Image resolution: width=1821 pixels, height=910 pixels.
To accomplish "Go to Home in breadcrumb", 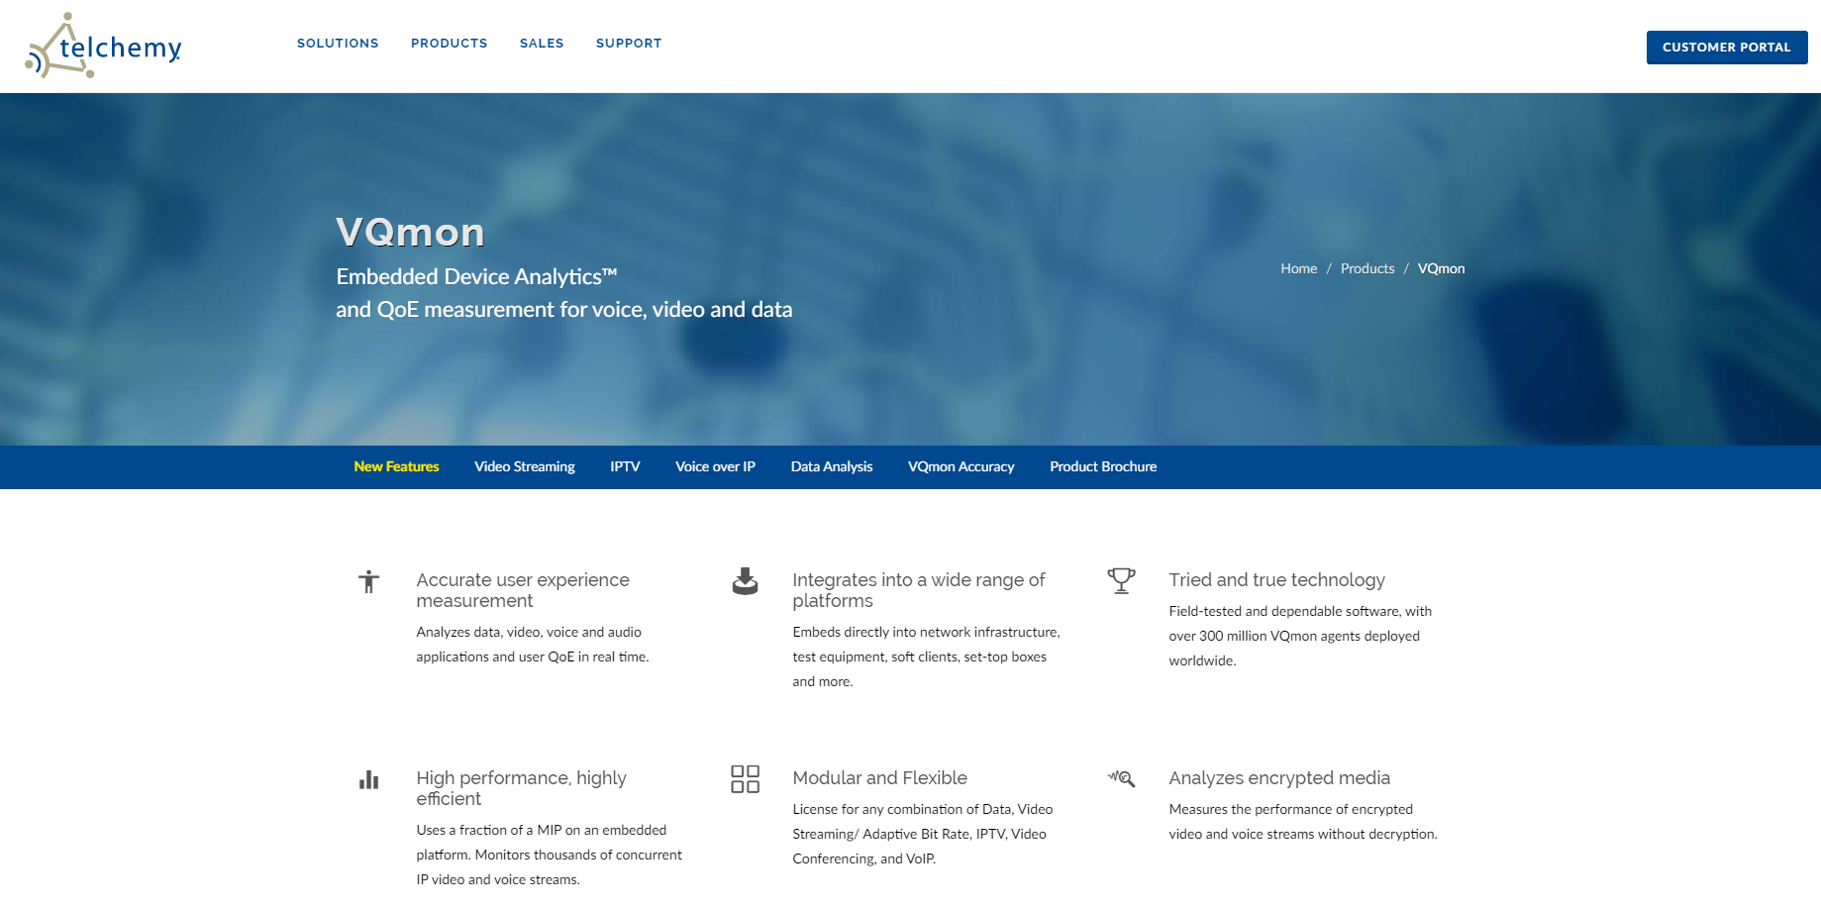I will 1298,268.
